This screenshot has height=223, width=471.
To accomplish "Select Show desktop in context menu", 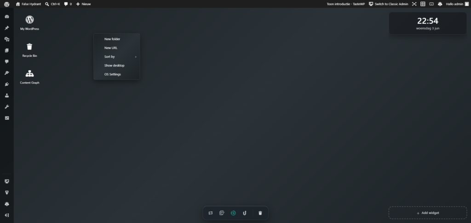I will (117, 65).
